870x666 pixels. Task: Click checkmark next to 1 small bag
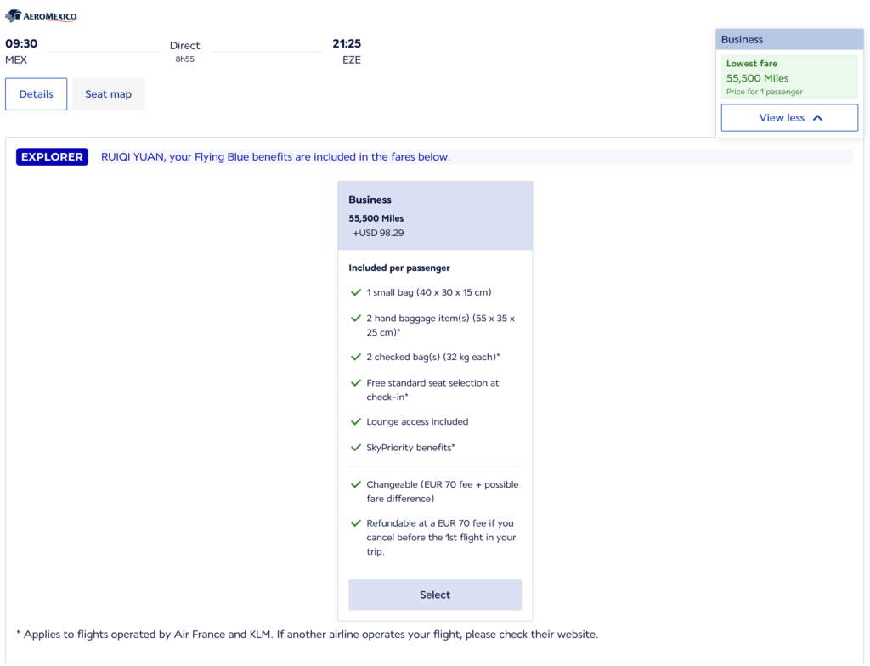(356, 292)
